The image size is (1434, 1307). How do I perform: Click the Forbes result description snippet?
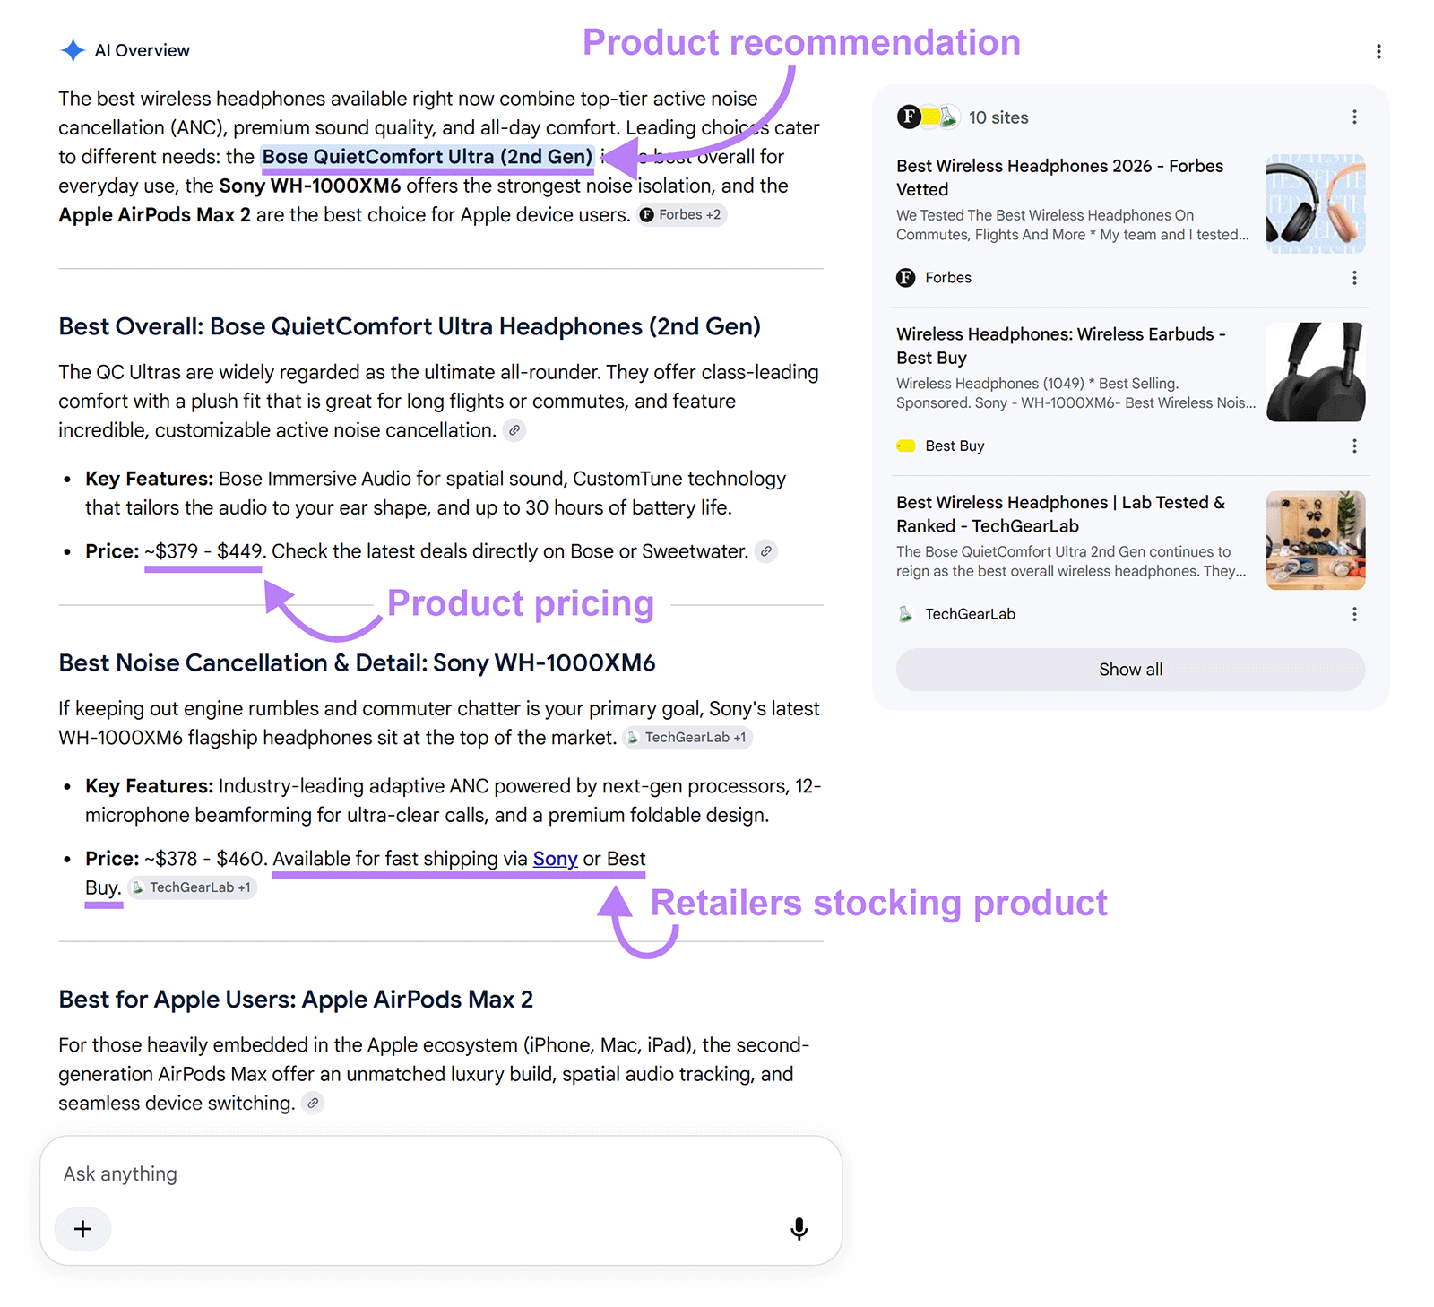(1072, 225)
